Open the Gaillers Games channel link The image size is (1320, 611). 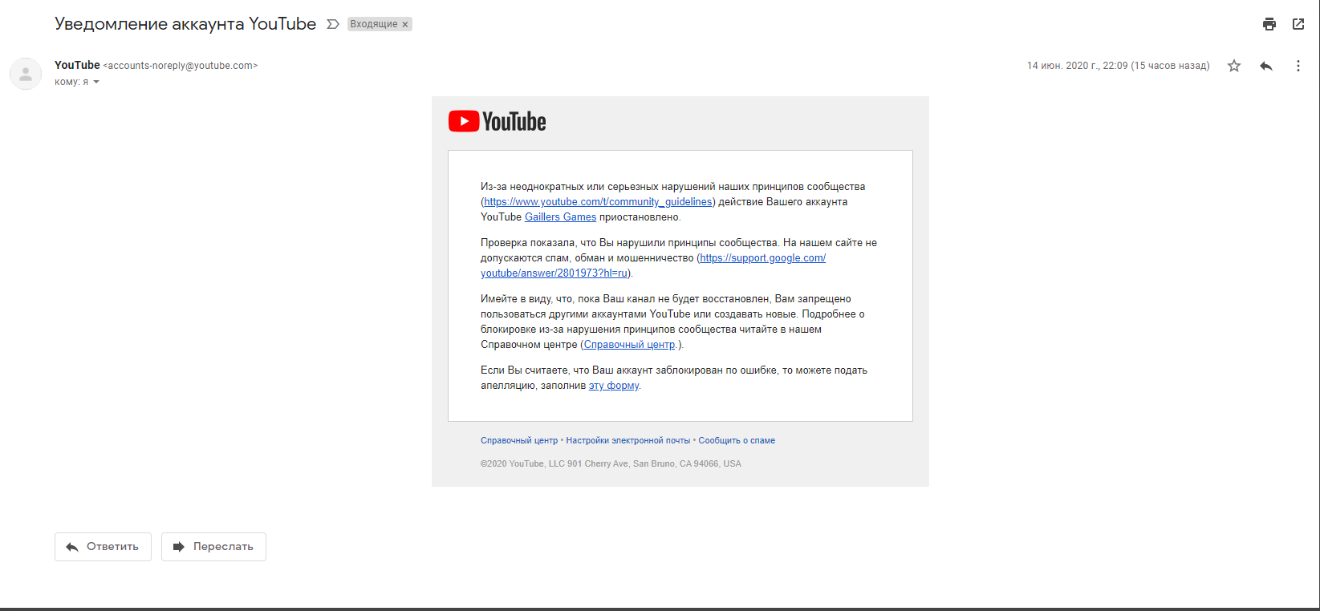pos(560,217)
